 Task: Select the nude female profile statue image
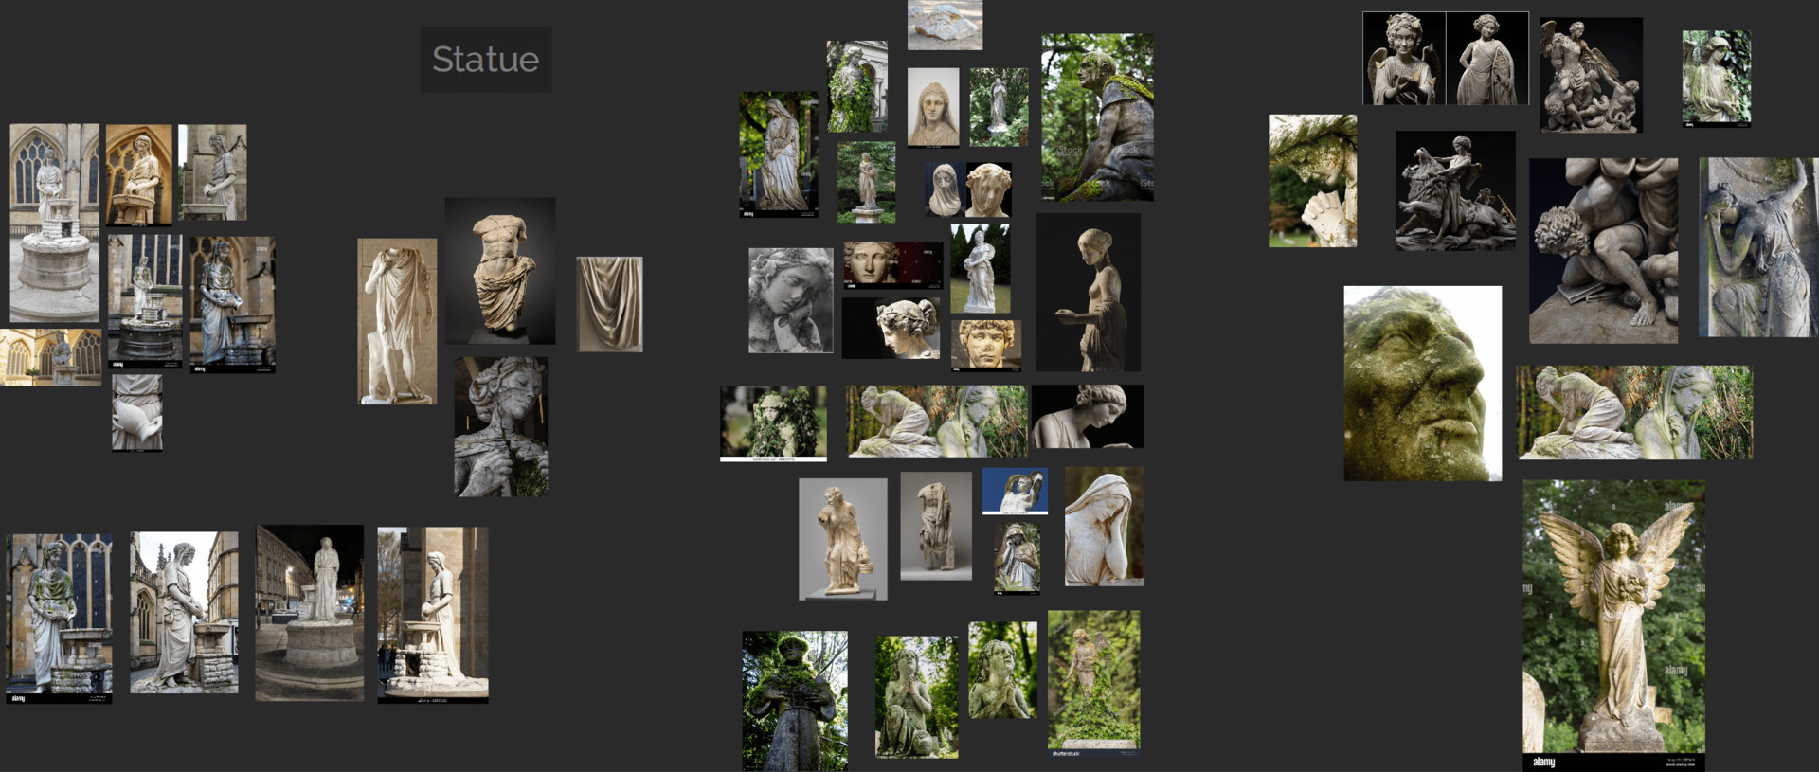pos(1088,292)
